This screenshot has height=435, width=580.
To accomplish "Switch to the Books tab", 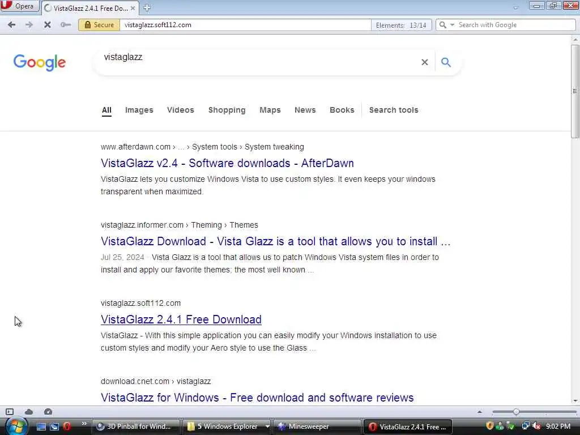I will (342, 110).
